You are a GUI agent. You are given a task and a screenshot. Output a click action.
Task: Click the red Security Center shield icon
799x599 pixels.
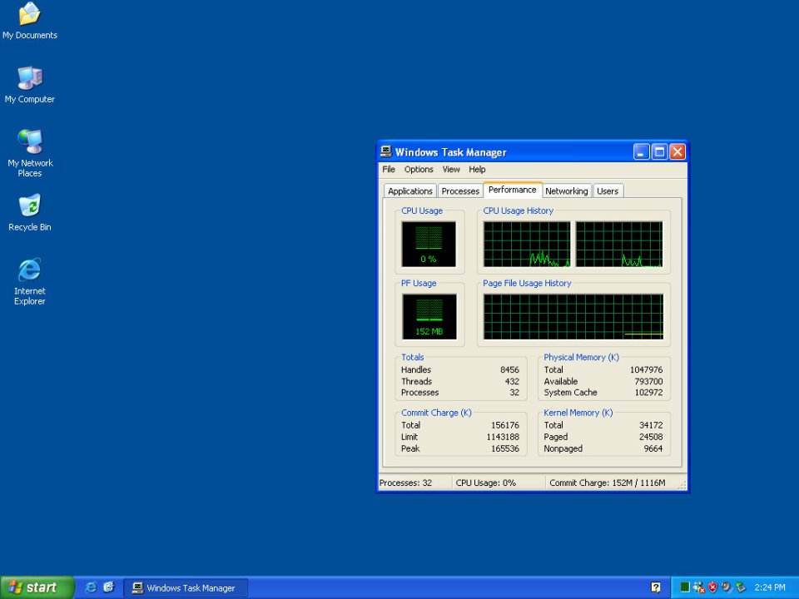click(x=712, y=587)
